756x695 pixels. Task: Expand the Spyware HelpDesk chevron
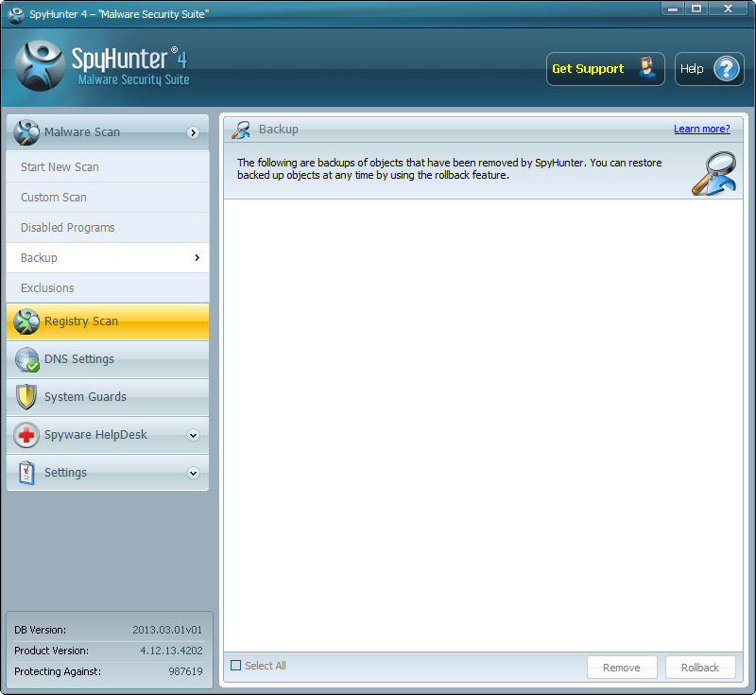[x=193, y=436]
